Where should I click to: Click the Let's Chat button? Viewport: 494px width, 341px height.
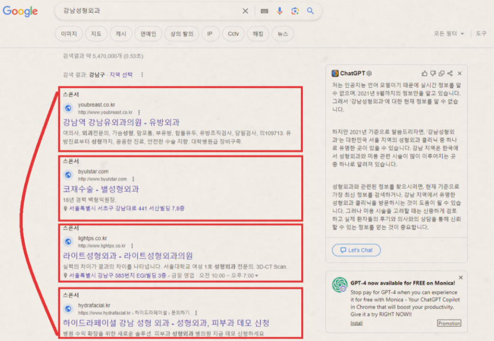pos(356,250)
